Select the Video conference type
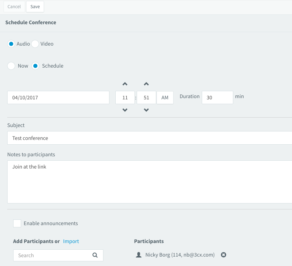292x266 pixels. (35, 44)
